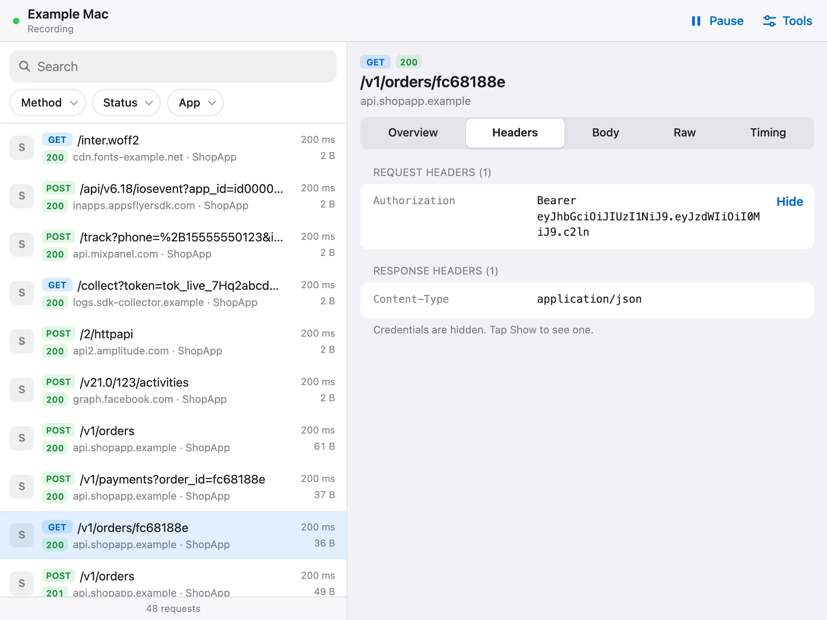The width and height of the screenshot is (827, 620).
Task: Open the Status filter dropdown
Action: tap(126, 103)
